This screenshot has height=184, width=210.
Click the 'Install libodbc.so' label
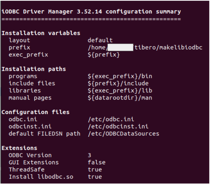[x=41, y=177]
